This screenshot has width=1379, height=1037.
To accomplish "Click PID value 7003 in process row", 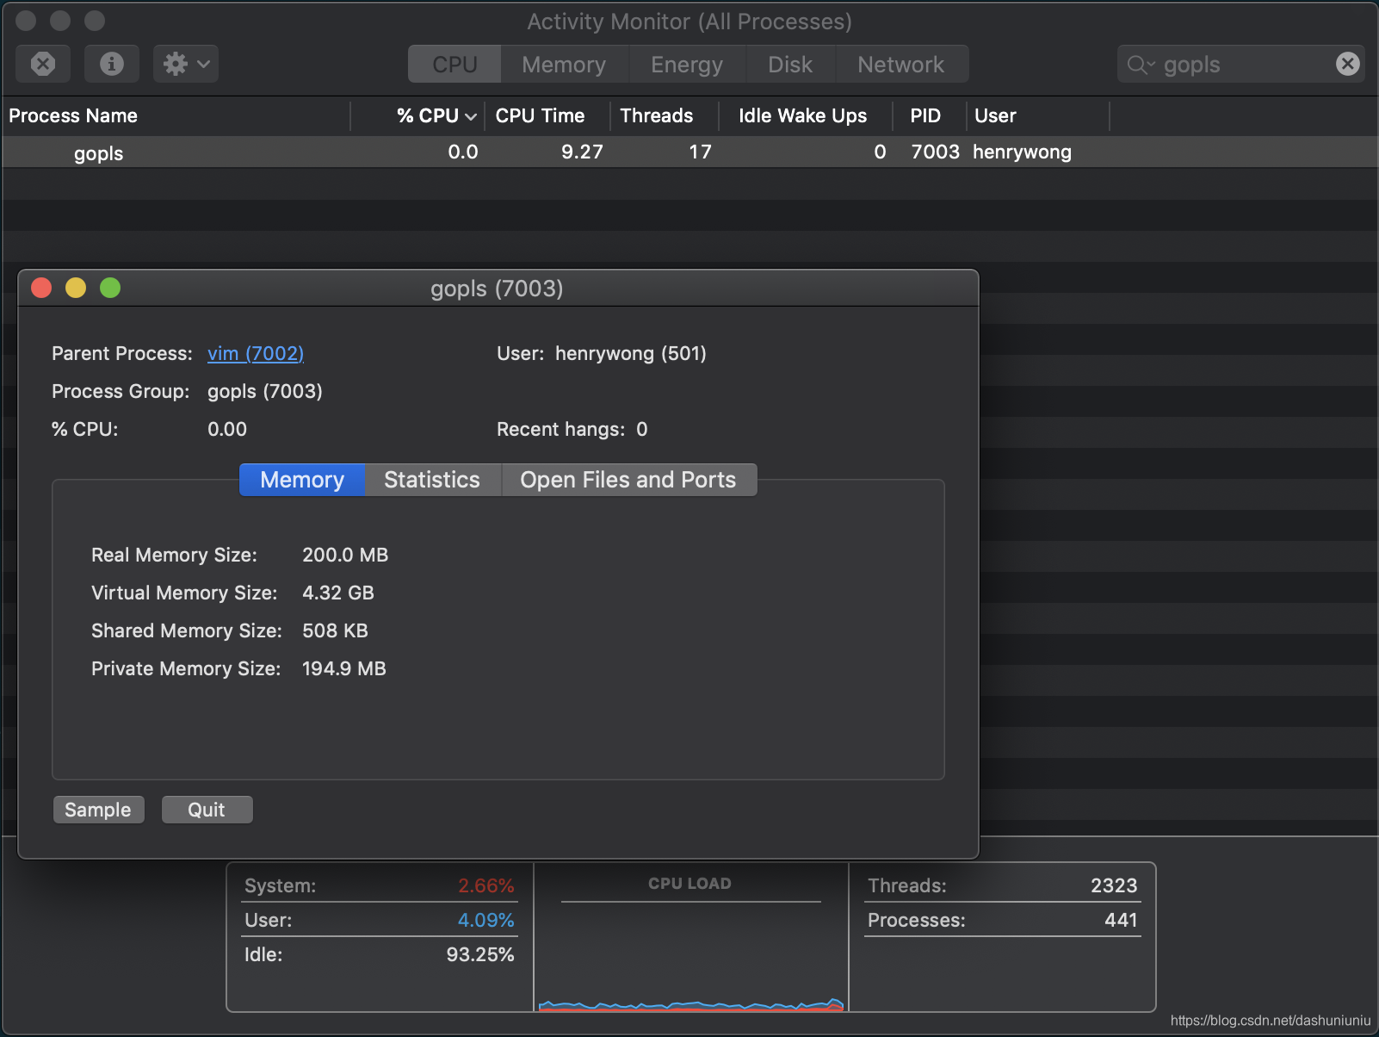I will [935, 152].
